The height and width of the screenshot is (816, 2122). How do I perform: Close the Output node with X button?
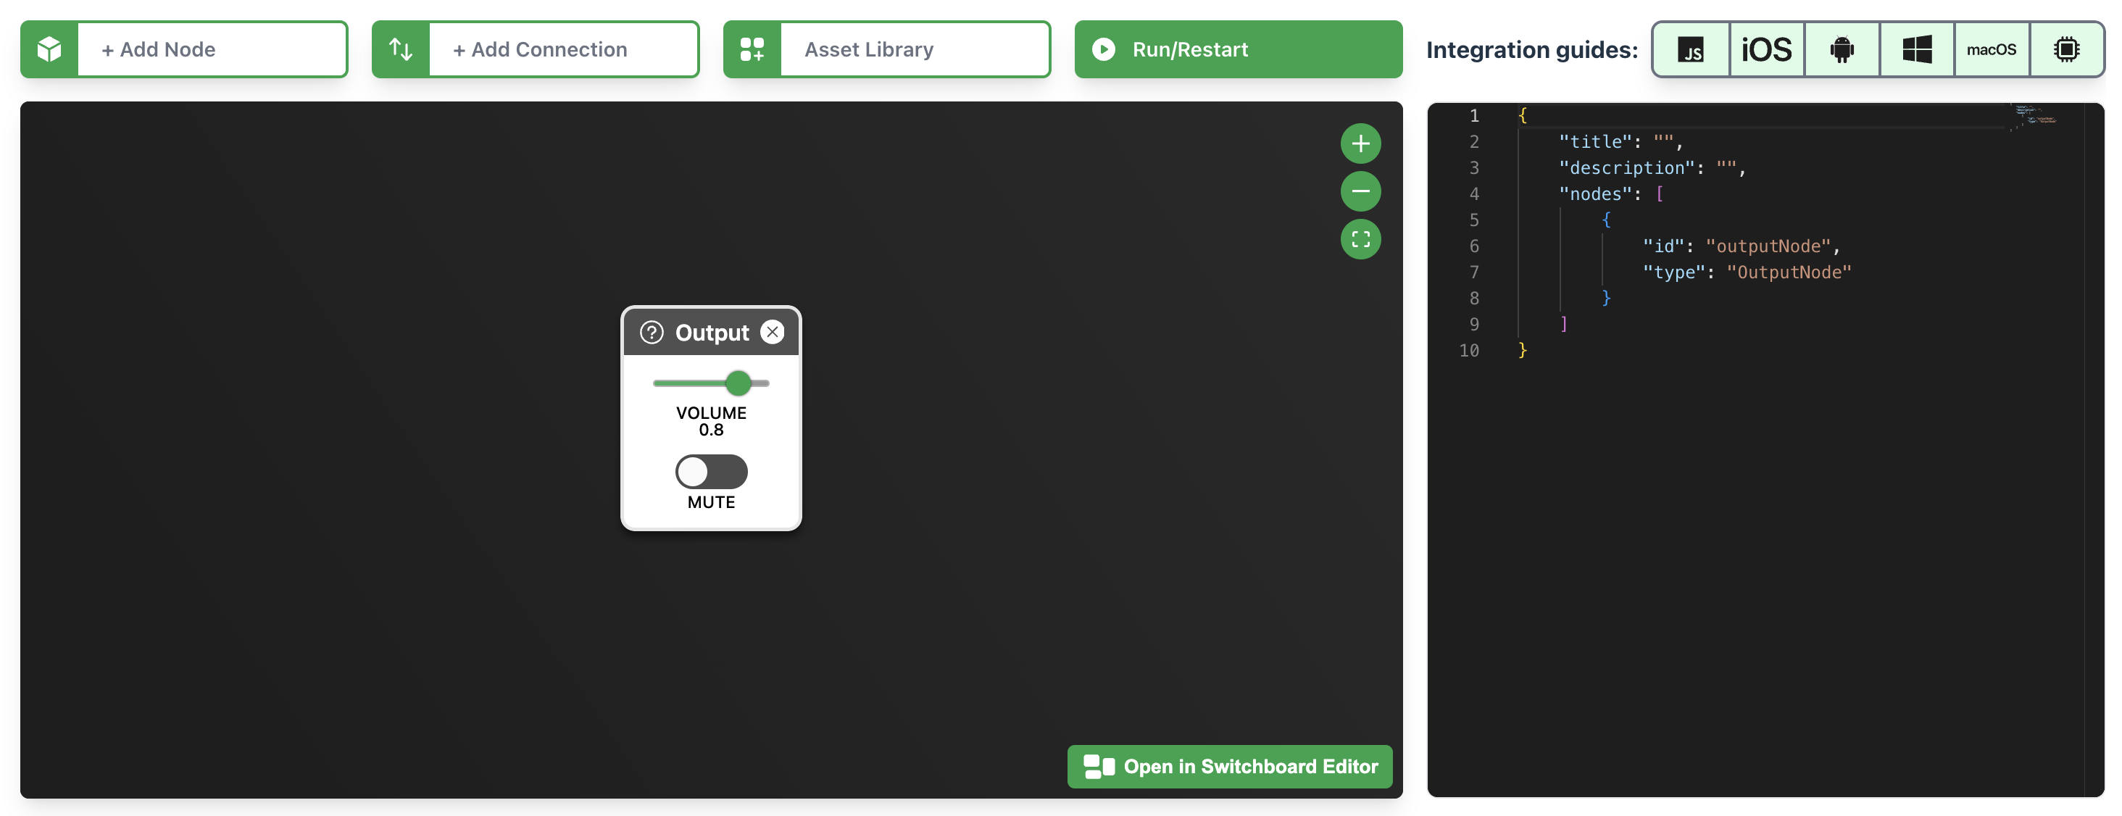coord(771,331)
